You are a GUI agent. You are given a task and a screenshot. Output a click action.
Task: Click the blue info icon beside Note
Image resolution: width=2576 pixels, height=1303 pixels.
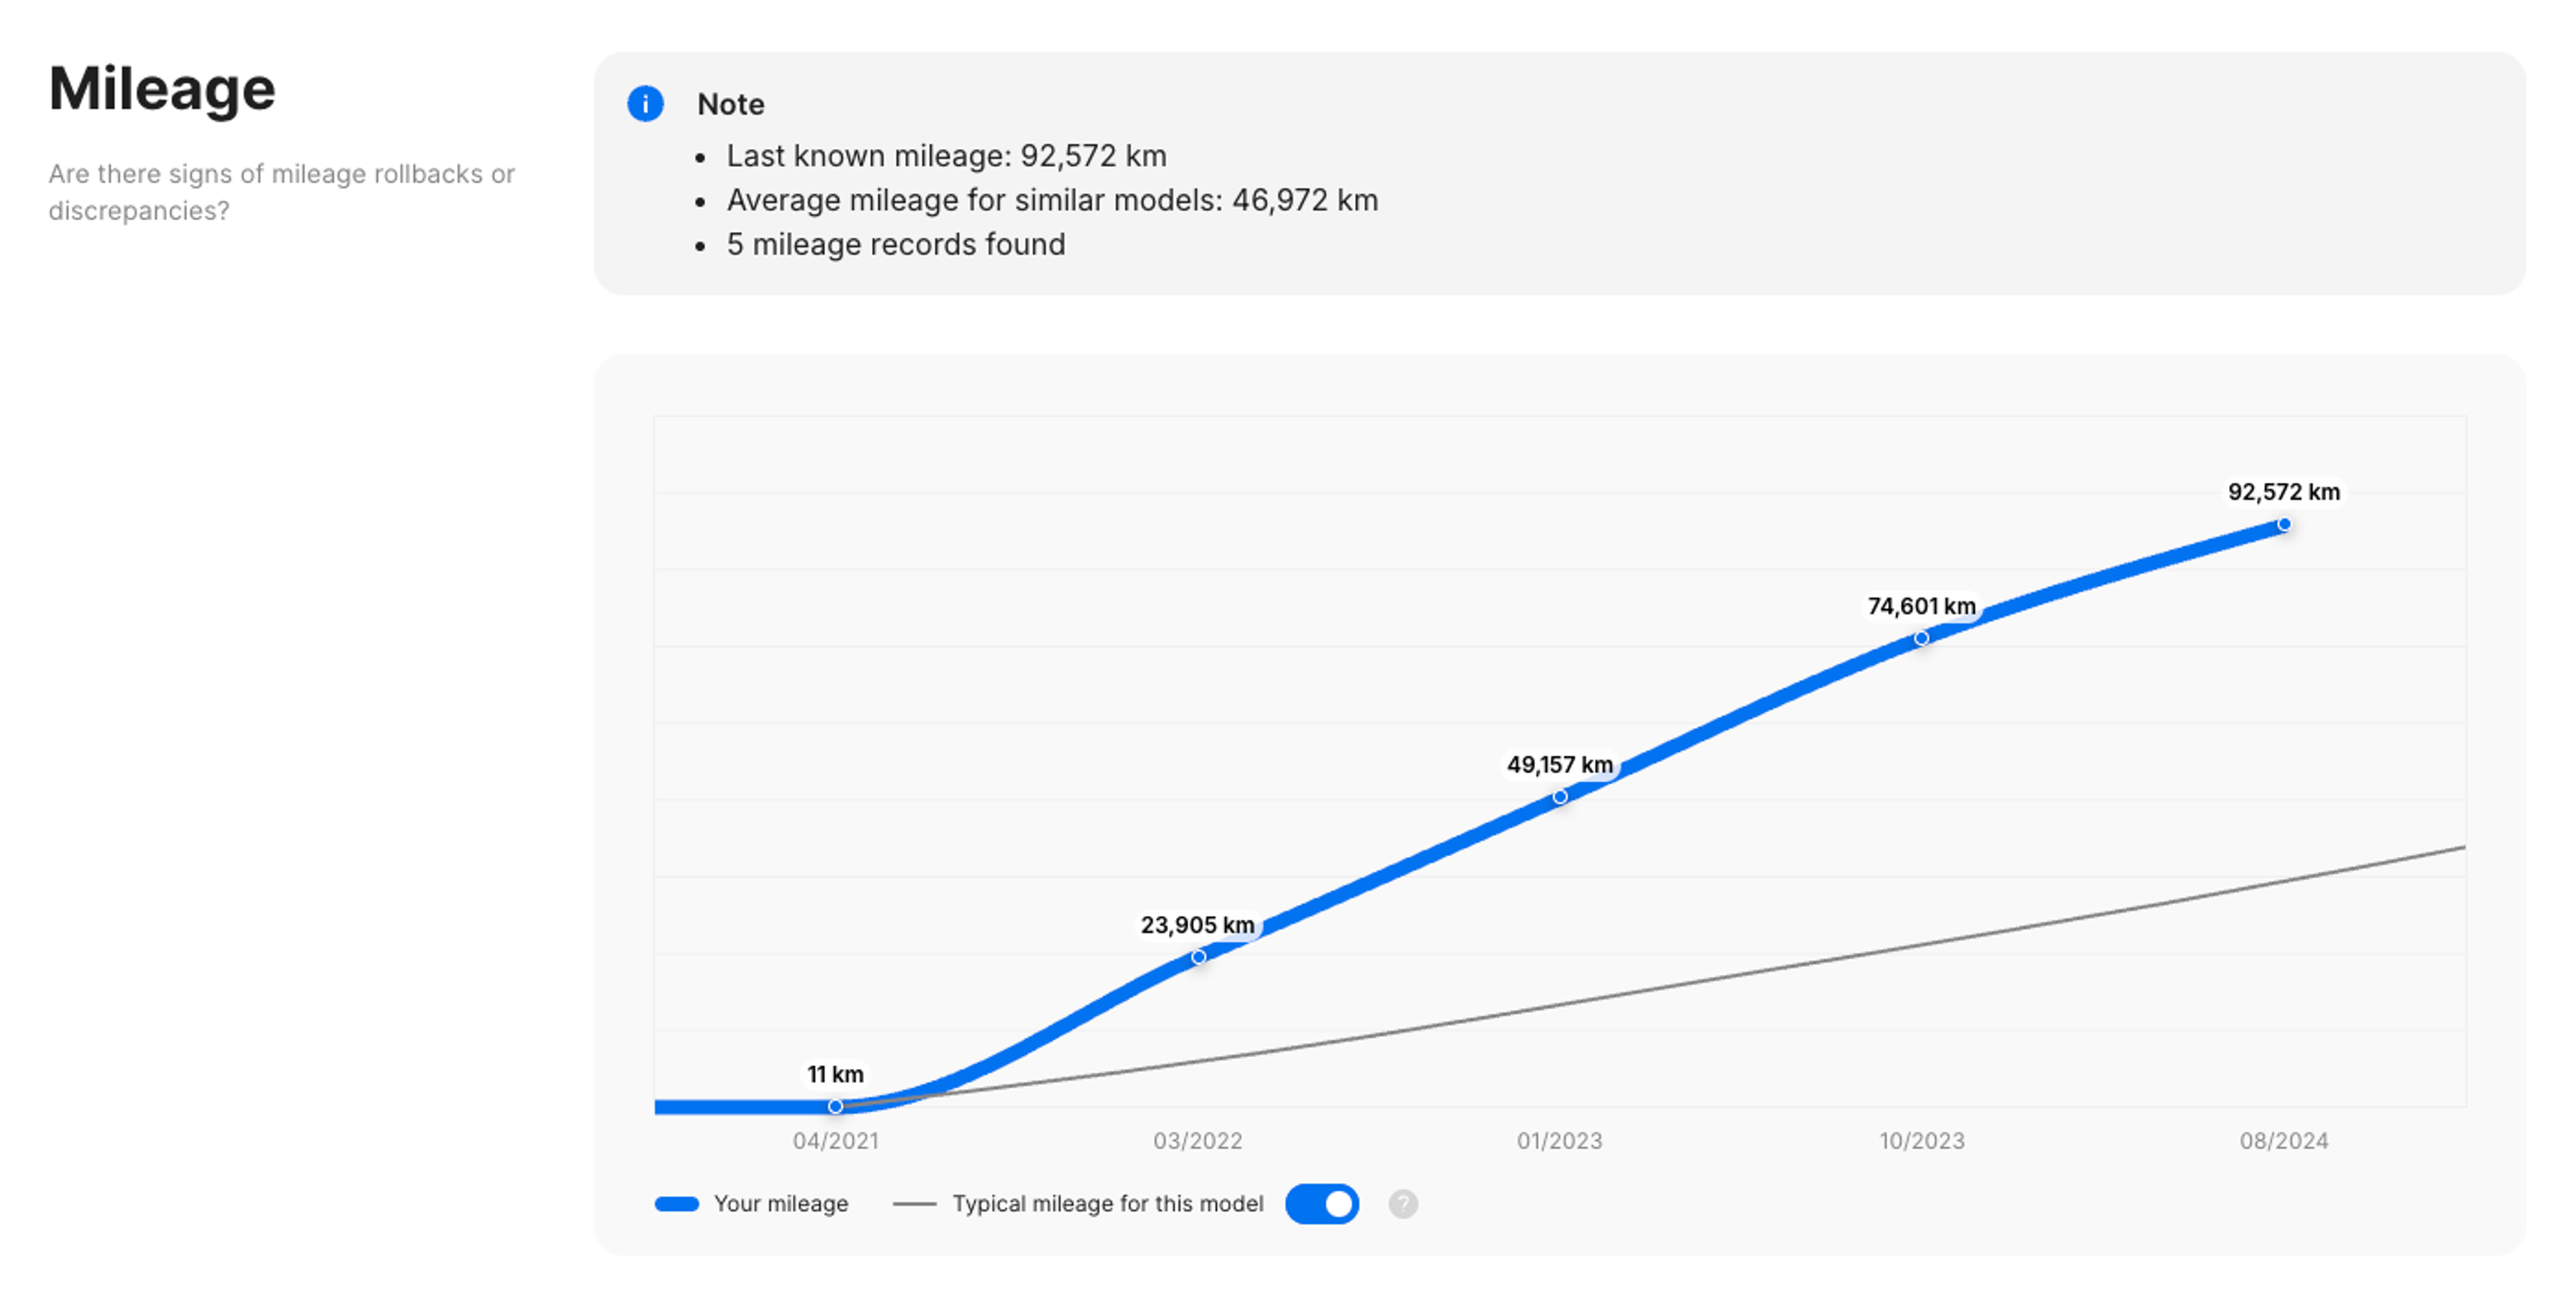pyautogui.click(x=645, y=103)
